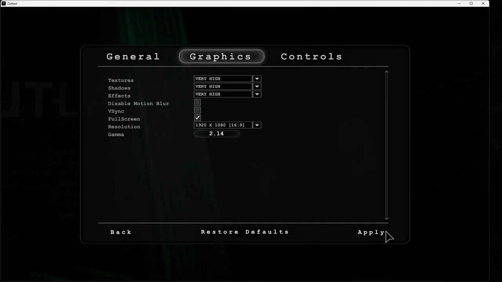The image size is (502, 282).
Task: Click the Back button
Action: [121, 232]
